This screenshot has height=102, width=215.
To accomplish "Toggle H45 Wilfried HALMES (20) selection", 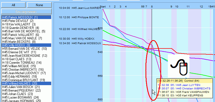I will 26,84.
